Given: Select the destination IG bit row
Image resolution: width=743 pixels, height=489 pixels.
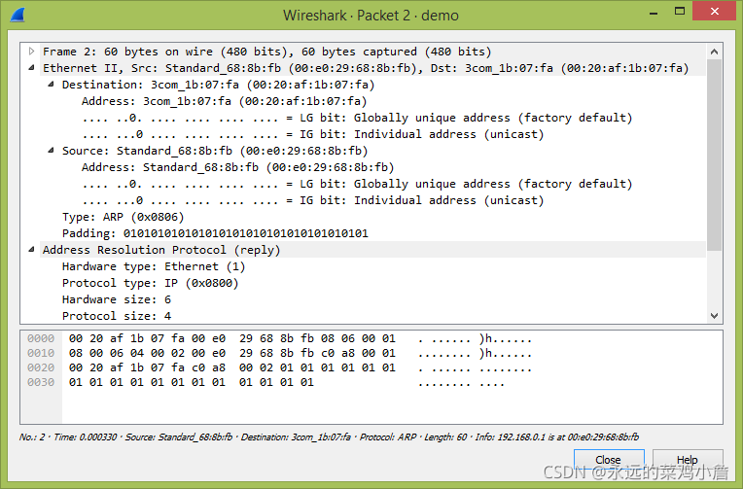Looking at the screenshot, I should 313,134.
